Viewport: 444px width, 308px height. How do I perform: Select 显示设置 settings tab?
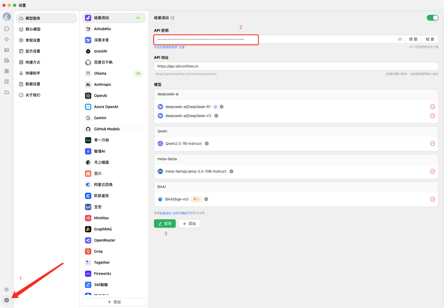coord(46,51)
